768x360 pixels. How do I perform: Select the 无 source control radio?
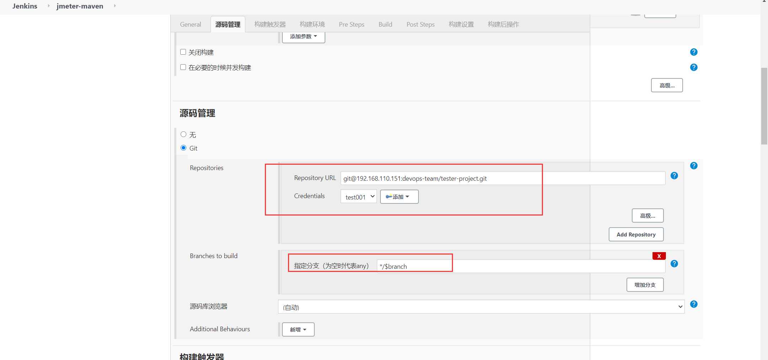[x=183, y=134]
